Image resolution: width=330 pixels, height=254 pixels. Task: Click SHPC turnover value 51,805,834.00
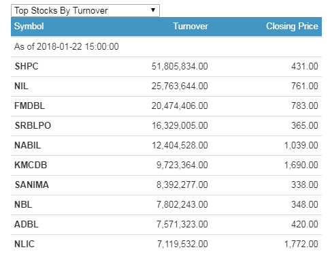(180, 66)
